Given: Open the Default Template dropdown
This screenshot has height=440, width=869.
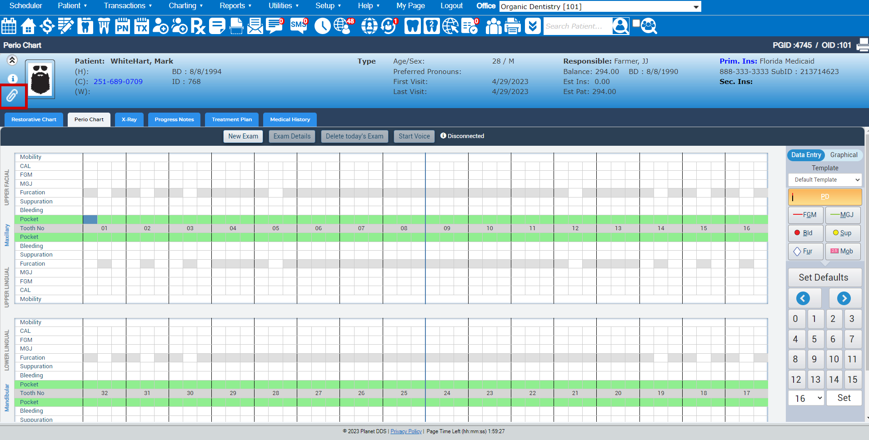Looking at the screenshot, I should coord(825,180).
